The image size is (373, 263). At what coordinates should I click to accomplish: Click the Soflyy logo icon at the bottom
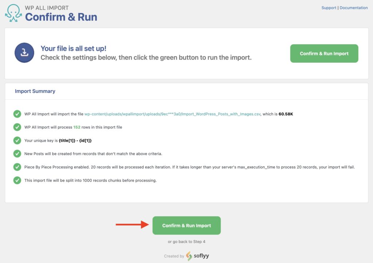point(188,256)
